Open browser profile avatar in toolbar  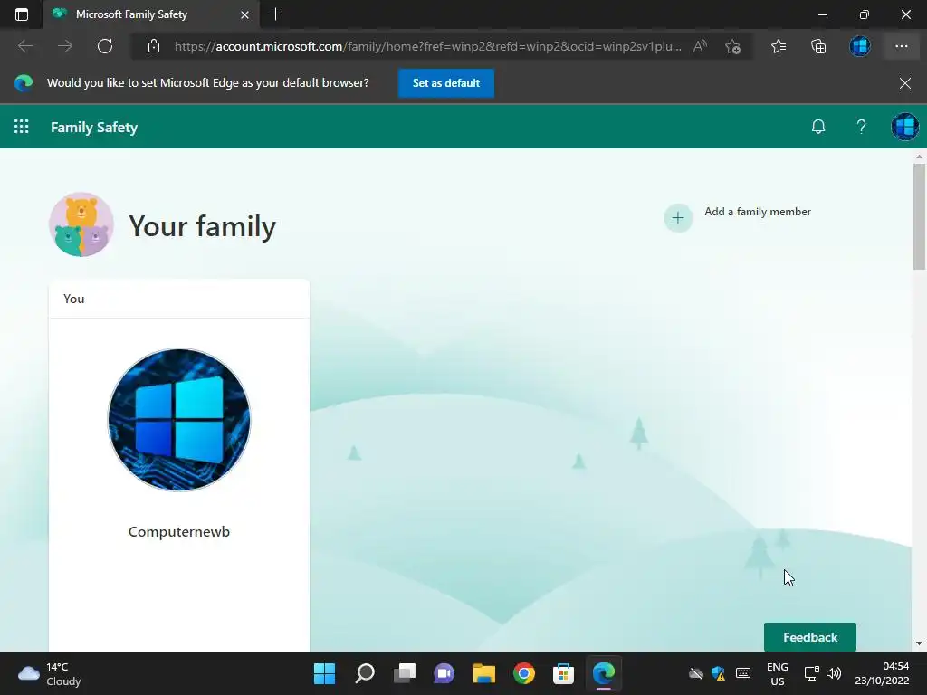pos(860,46)
